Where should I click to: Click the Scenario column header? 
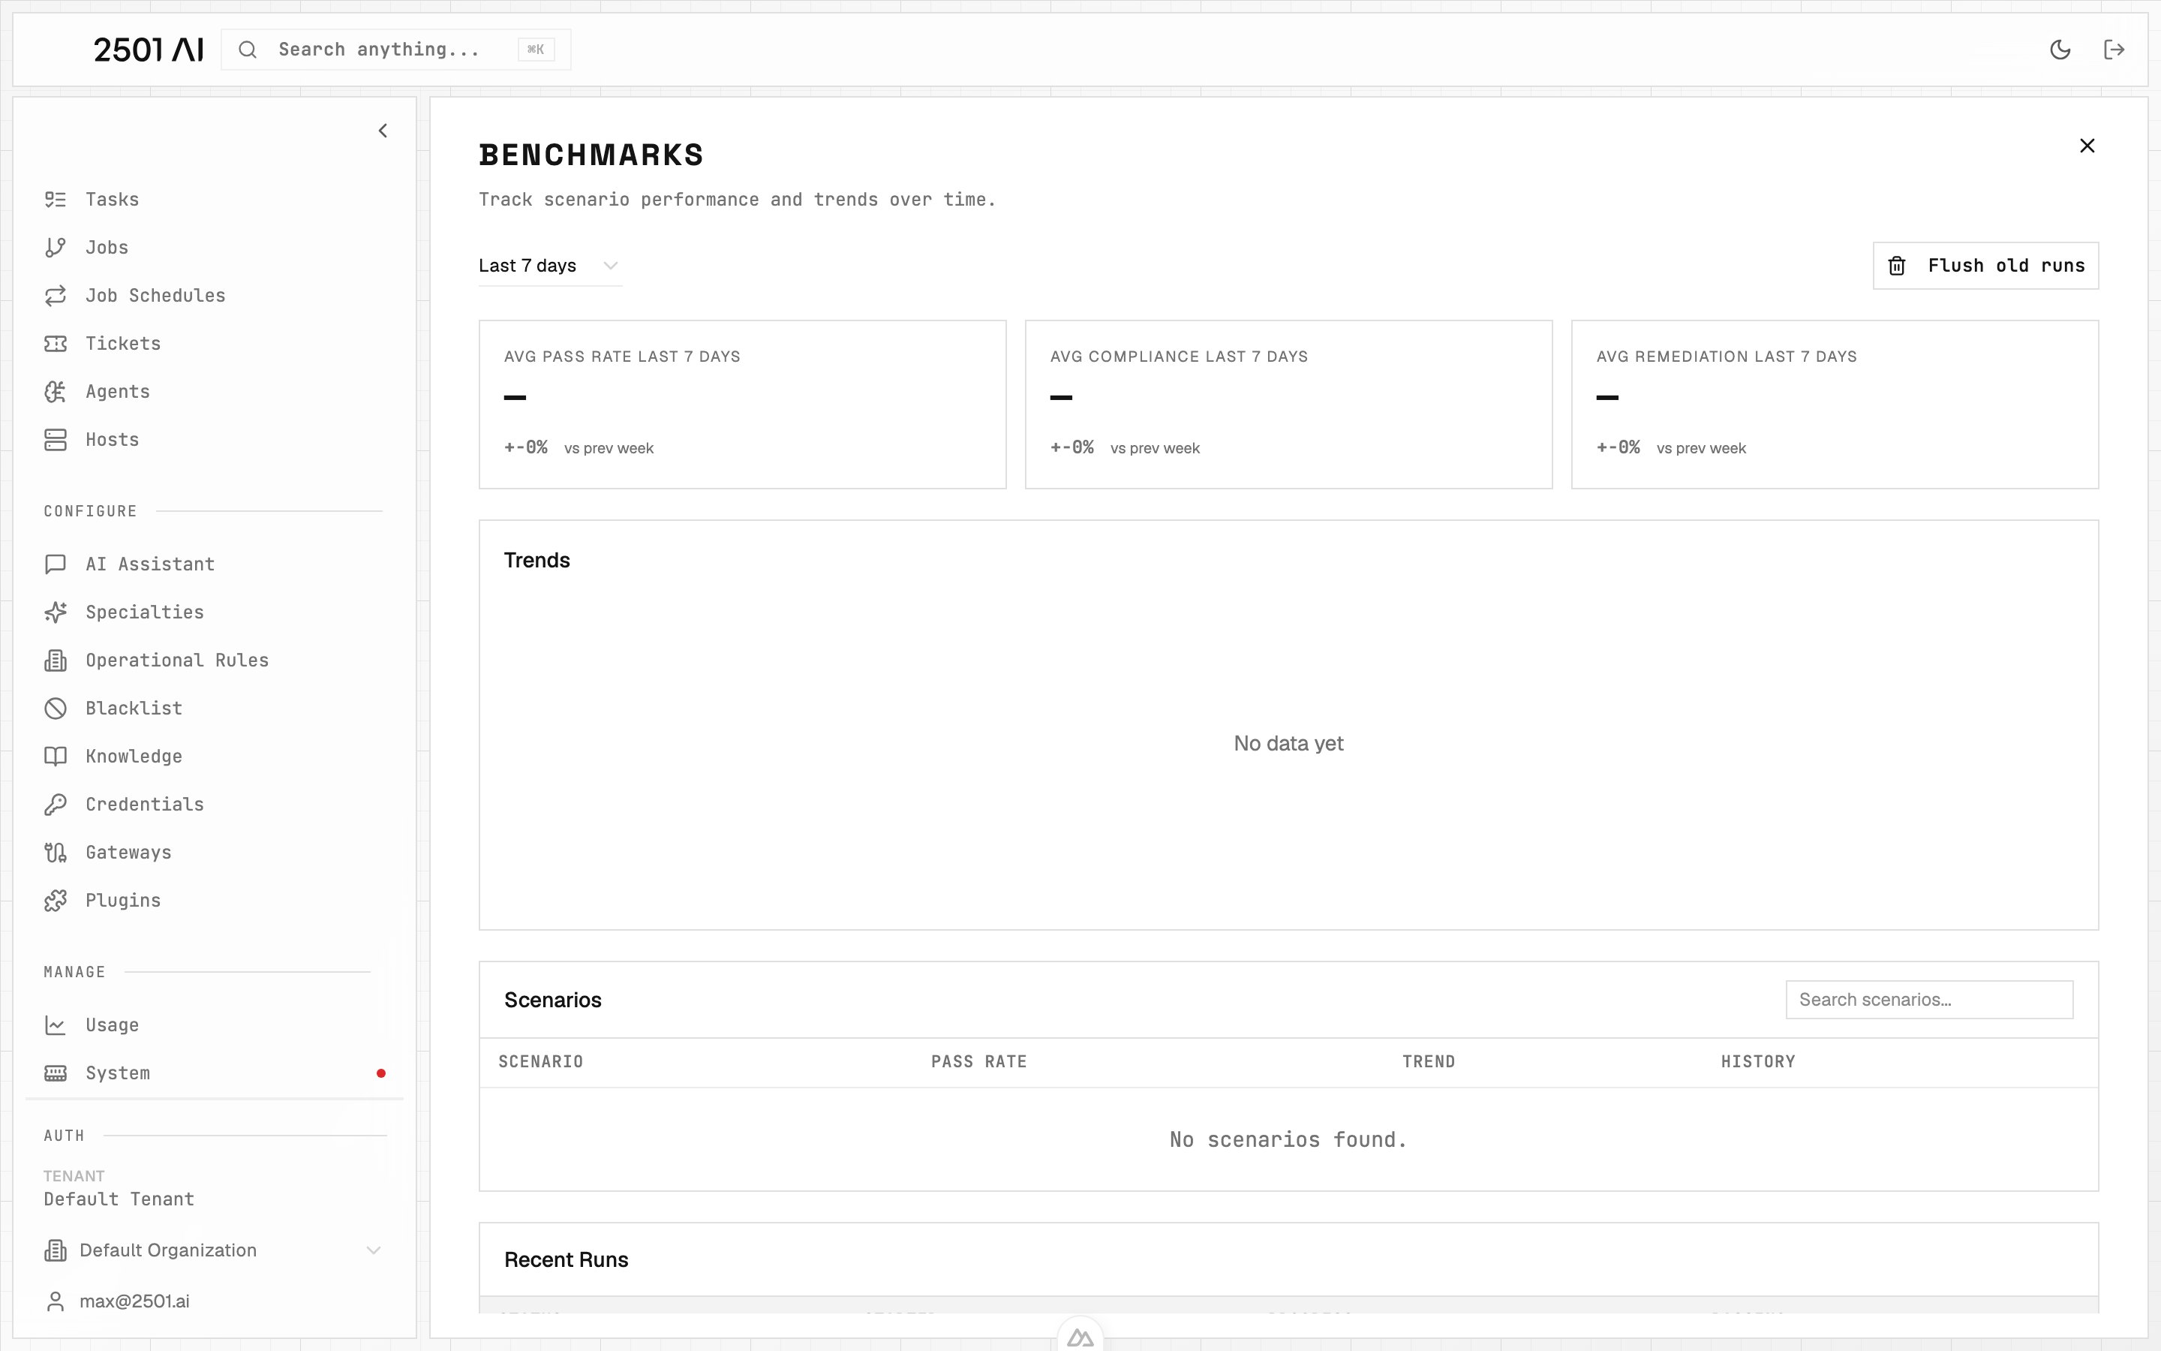point(540,1061)
